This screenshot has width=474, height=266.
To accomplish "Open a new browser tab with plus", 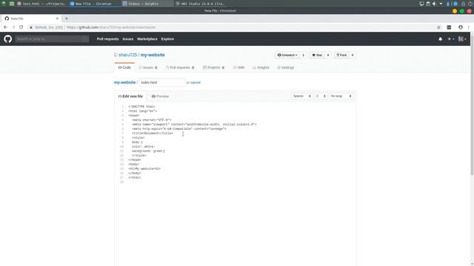I will (x=67, y=18).
